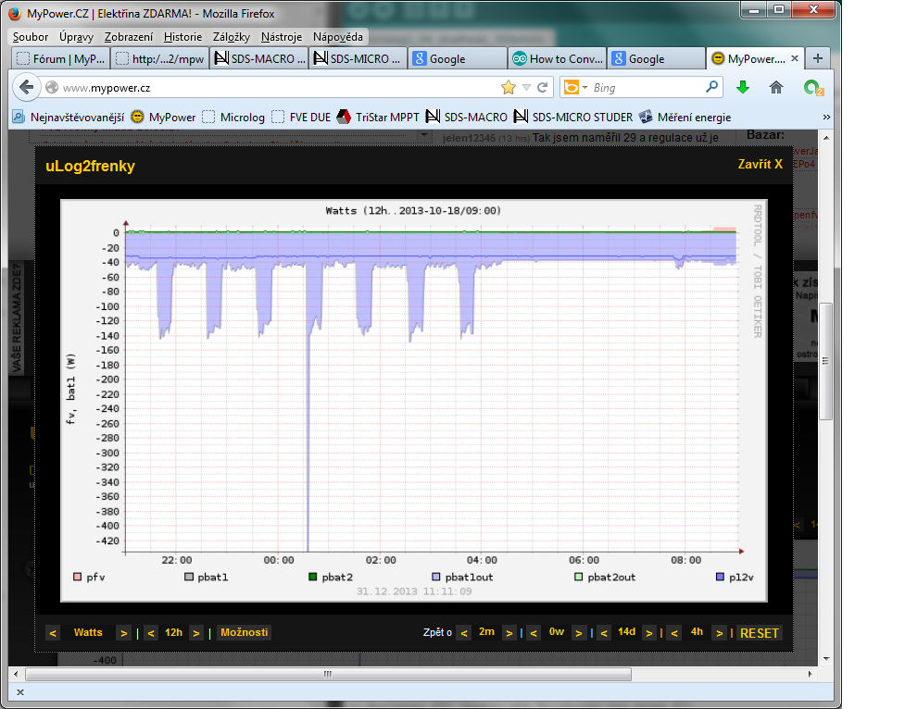
Task: Open the Historie menu
Action: click(182, 37)
